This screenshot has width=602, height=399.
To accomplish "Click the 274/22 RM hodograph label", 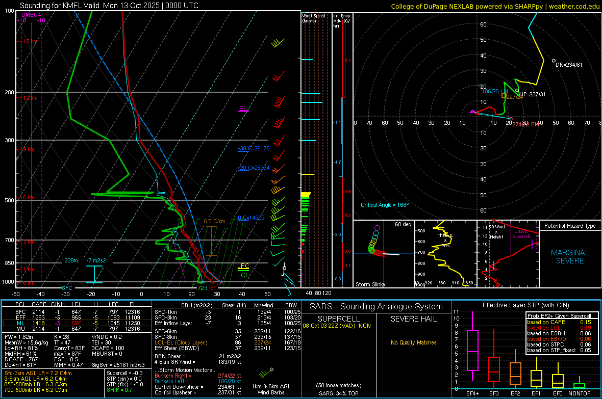I will coord(525,125).
